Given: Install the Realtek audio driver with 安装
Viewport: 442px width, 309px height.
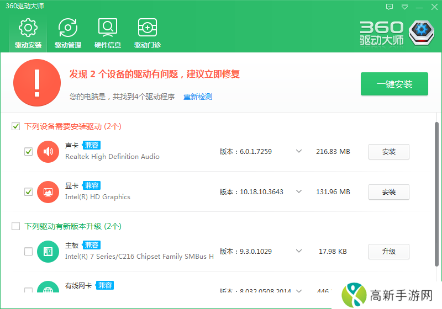Looking at the screenshot, I should click(x=389, y=152).
